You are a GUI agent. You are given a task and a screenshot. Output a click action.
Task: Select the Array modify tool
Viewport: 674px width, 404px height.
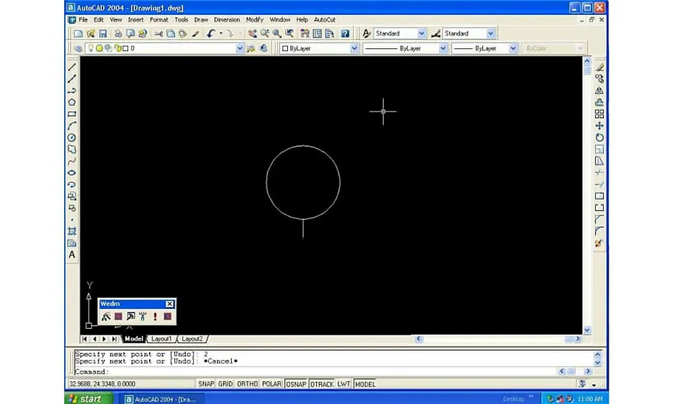click(x=599, y=114)
